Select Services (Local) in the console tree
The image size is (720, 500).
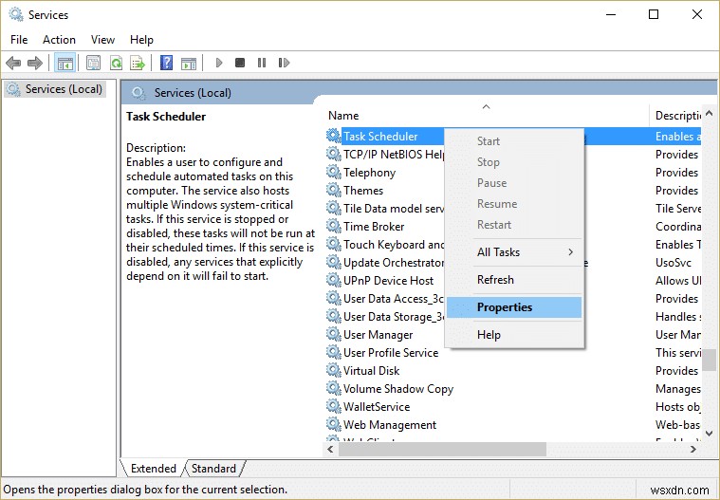coord(55,89)
